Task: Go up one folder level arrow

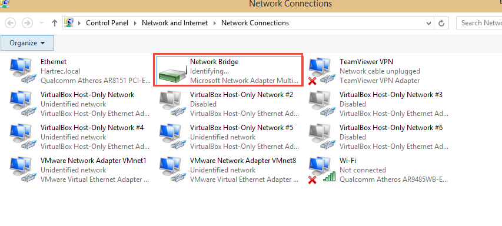Action: click(x=54, y=23)
